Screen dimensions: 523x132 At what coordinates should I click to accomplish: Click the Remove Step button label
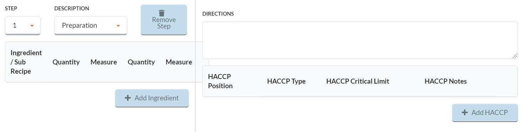[x=164, y=23]
